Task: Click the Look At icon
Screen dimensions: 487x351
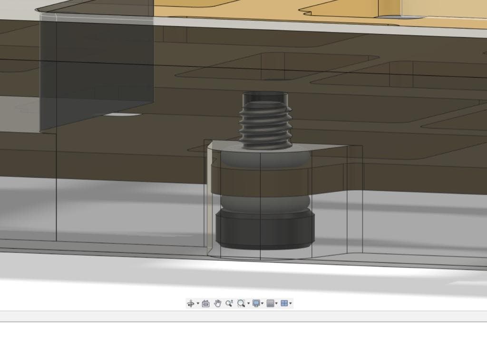Action: coord(205,304)
